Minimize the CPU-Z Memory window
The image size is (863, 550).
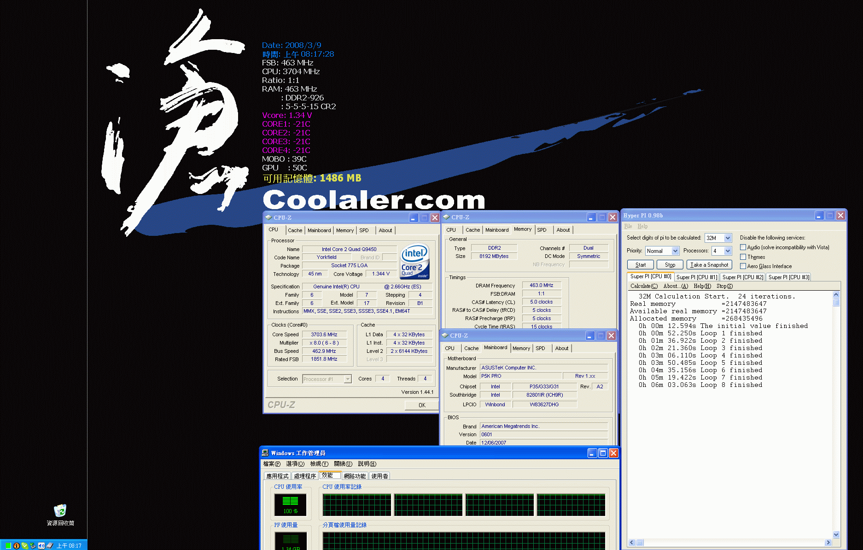tap(591, 217)
